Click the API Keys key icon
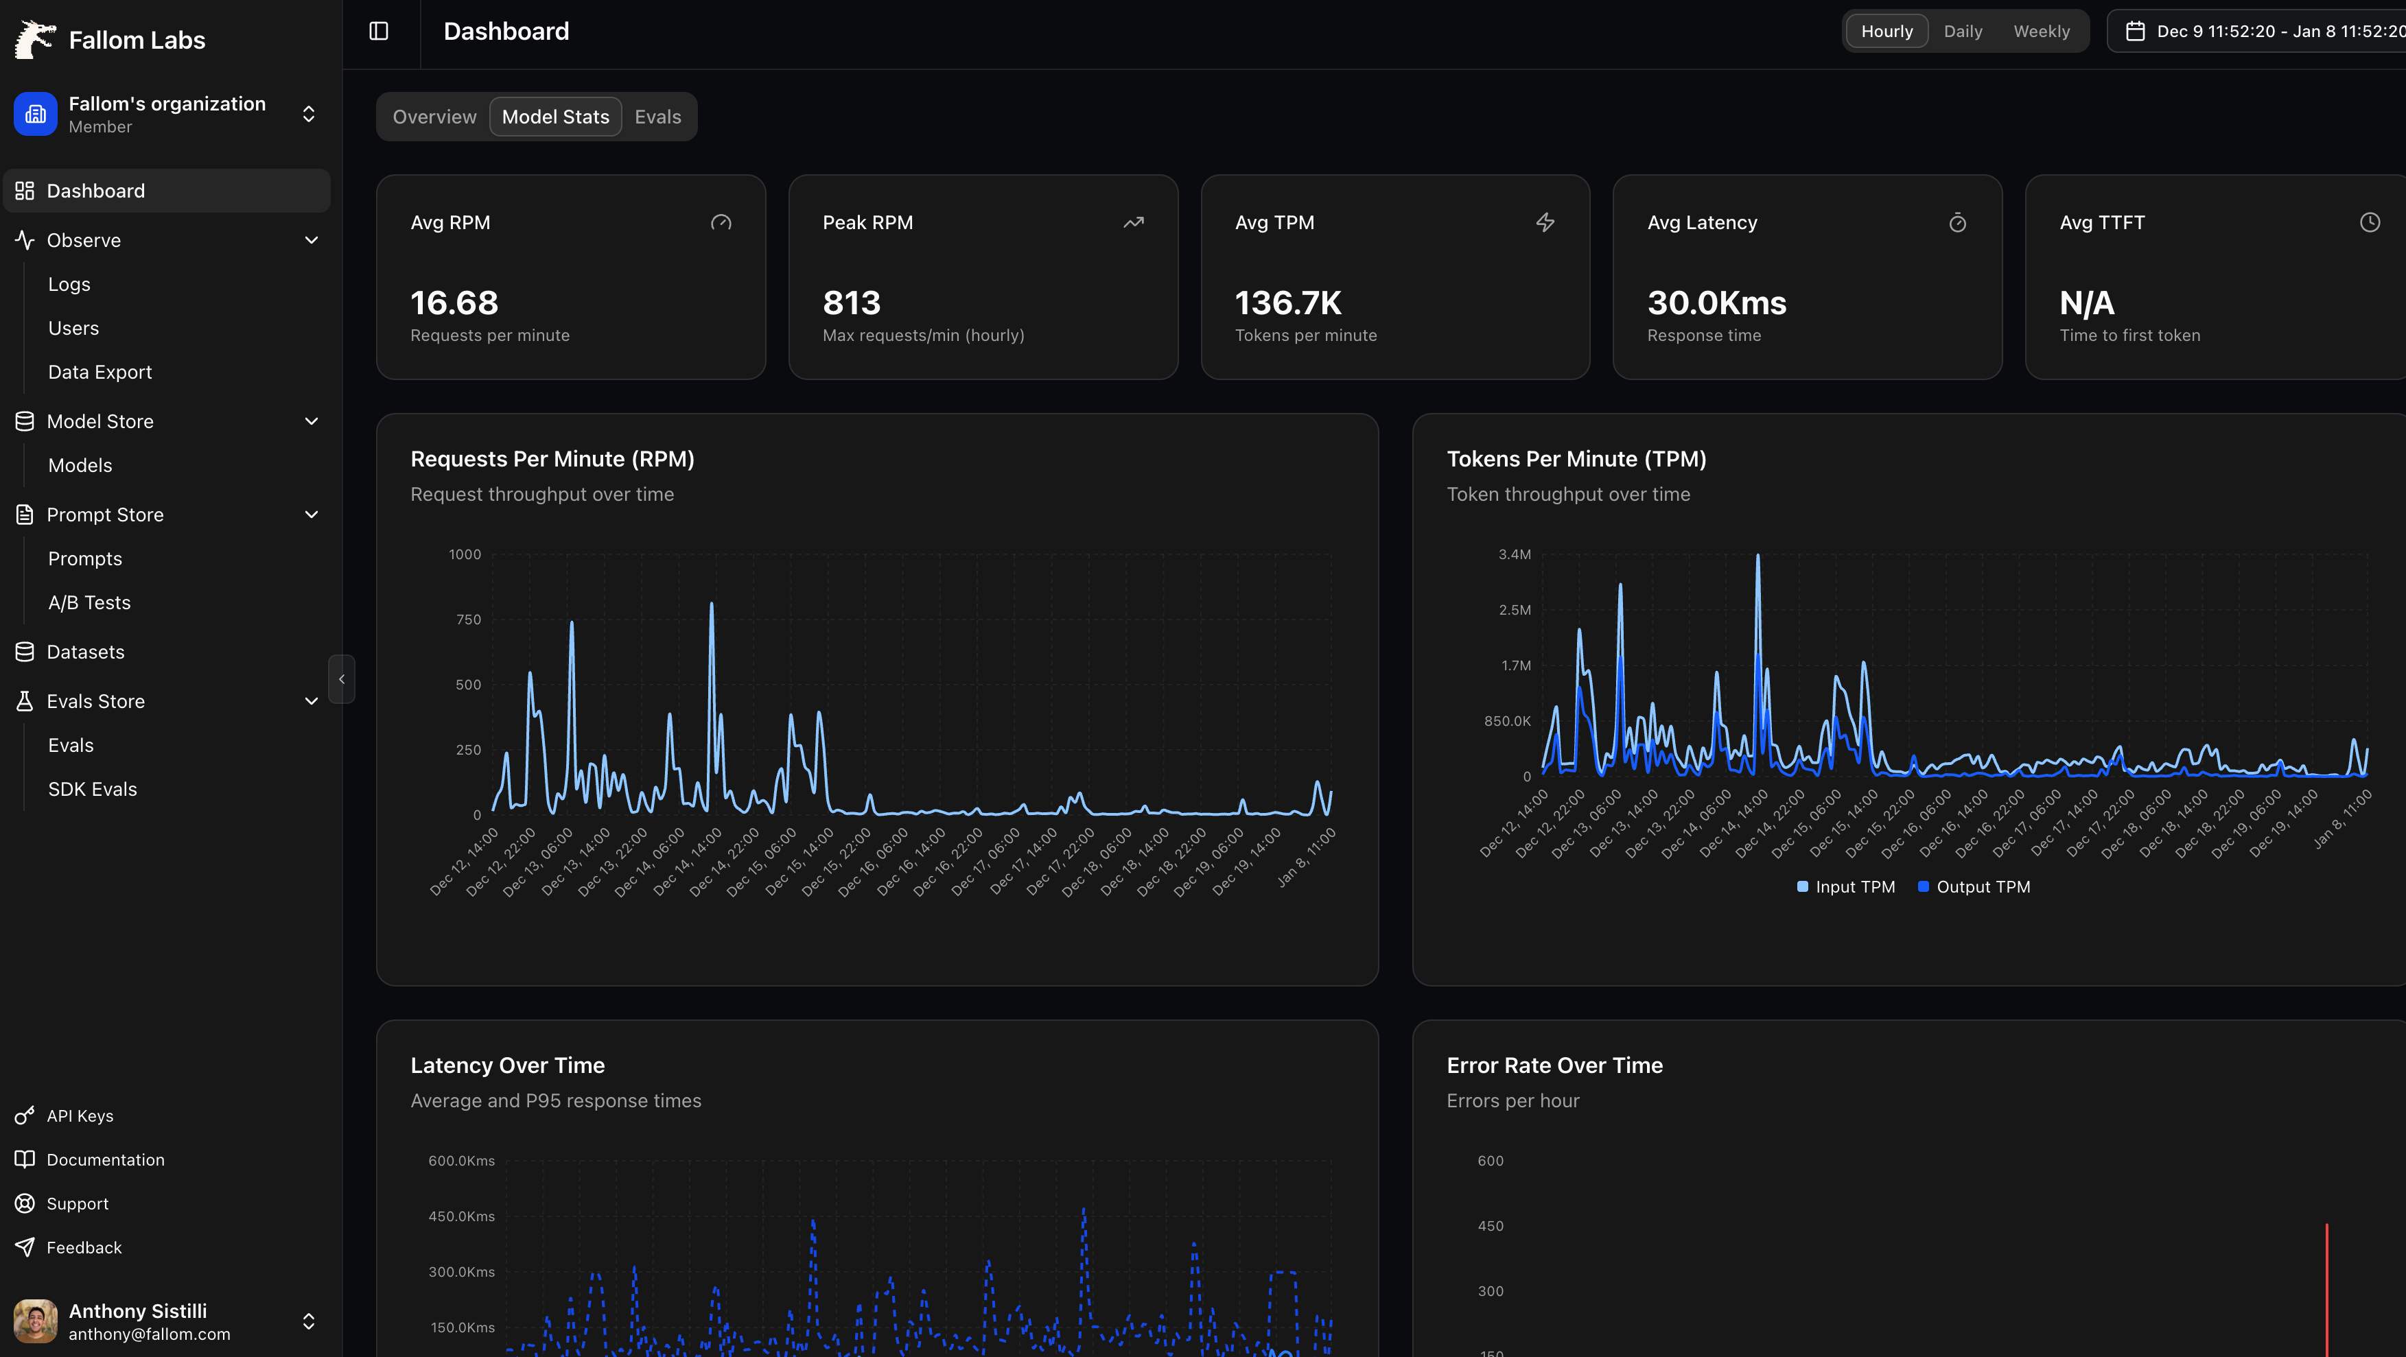The height and width of the screenshot is (1357, 2406). 24,1115
